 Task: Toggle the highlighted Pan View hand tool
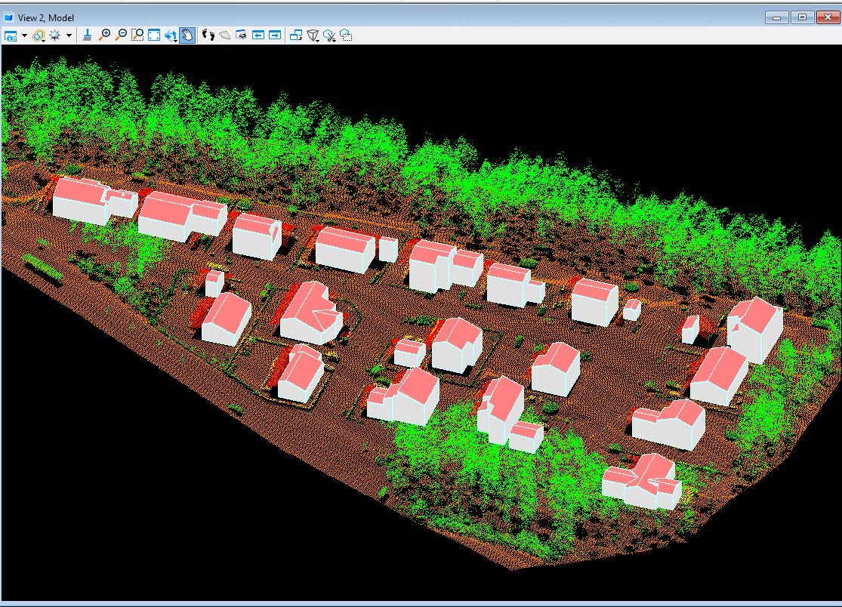pyautogui.click(x=187, y=35)
